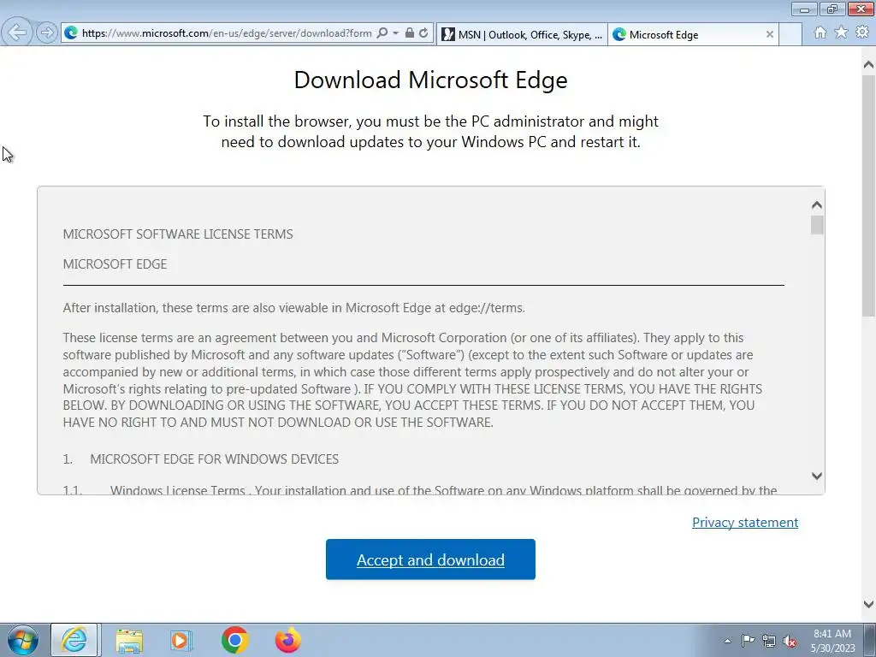Open the clock showing 8:41 AM
Viewport: 876px width, 657px height.
click(x=832, y=640)
